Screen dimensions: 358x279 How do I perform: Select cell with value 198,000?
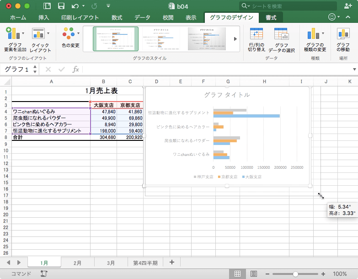pos(104,131)
